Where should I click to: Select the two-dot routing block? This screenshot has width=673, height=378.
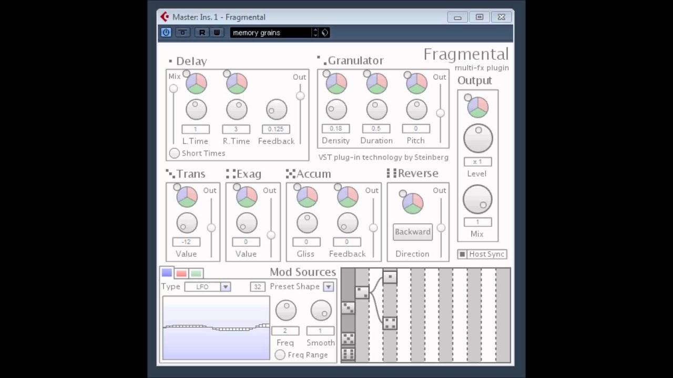[x=362, y=292]
